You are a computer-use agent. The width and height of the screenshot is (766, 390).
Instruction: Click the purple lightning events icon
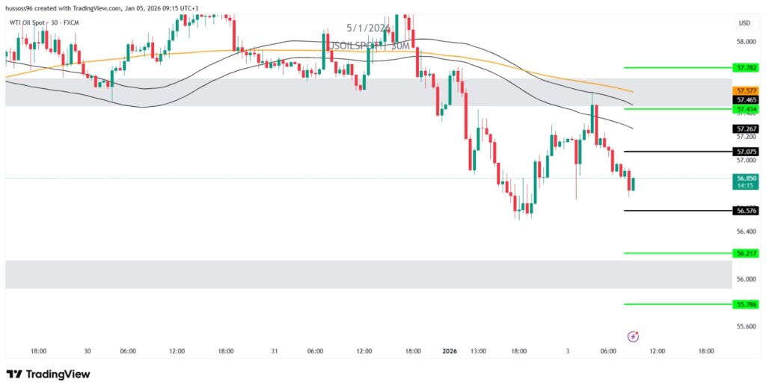coord(633,336)
